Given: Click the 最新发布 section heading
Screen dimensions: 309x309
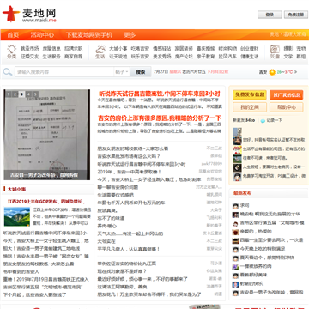Looking at the screenshot, I should tap(242, 193).
